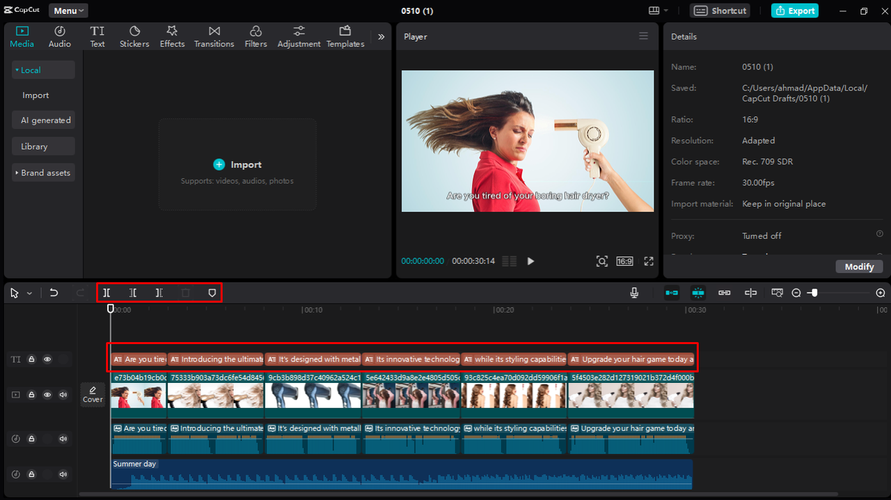
Task: Zoom out the timeline
Action: click(796, 293)
